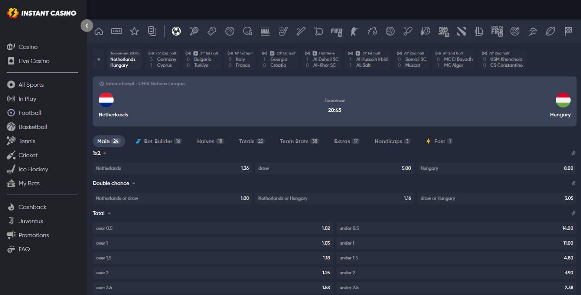Viewport: 581px width, 295px height.
Task: Select the darts target icon
Action: pos(515,31)
